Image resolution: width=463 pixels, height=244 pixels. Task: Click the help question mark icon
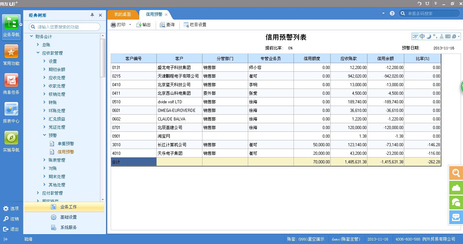coord(392,13)
